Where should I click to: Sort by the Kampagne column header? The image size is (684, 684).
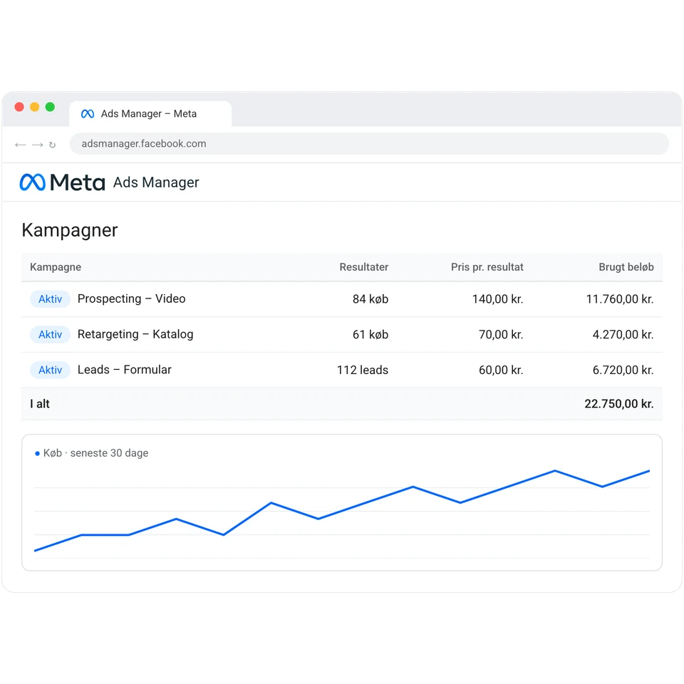56,267
